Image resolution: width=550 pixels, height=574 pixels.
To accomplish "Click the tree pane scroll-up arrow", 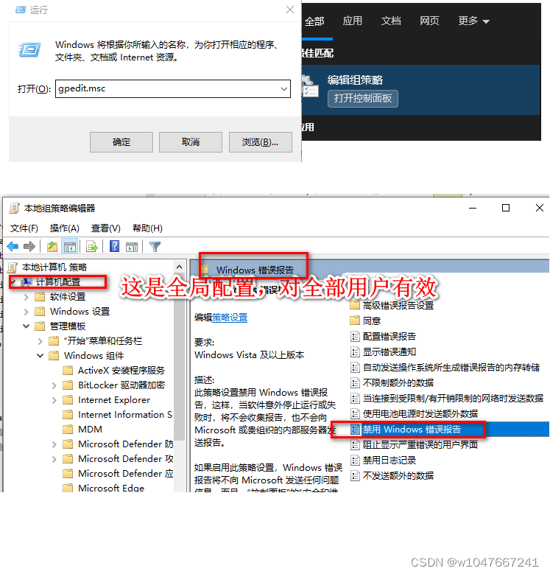I will tap(179, 267).
